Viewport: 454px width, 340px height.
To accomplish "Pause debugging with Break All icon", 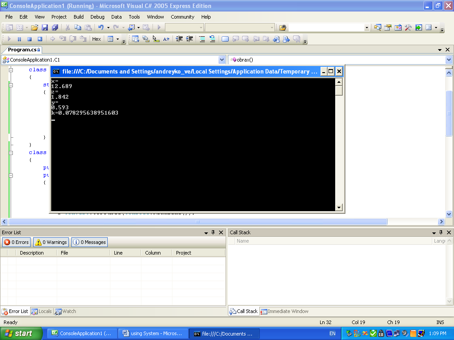I will [x=19, y=39].
